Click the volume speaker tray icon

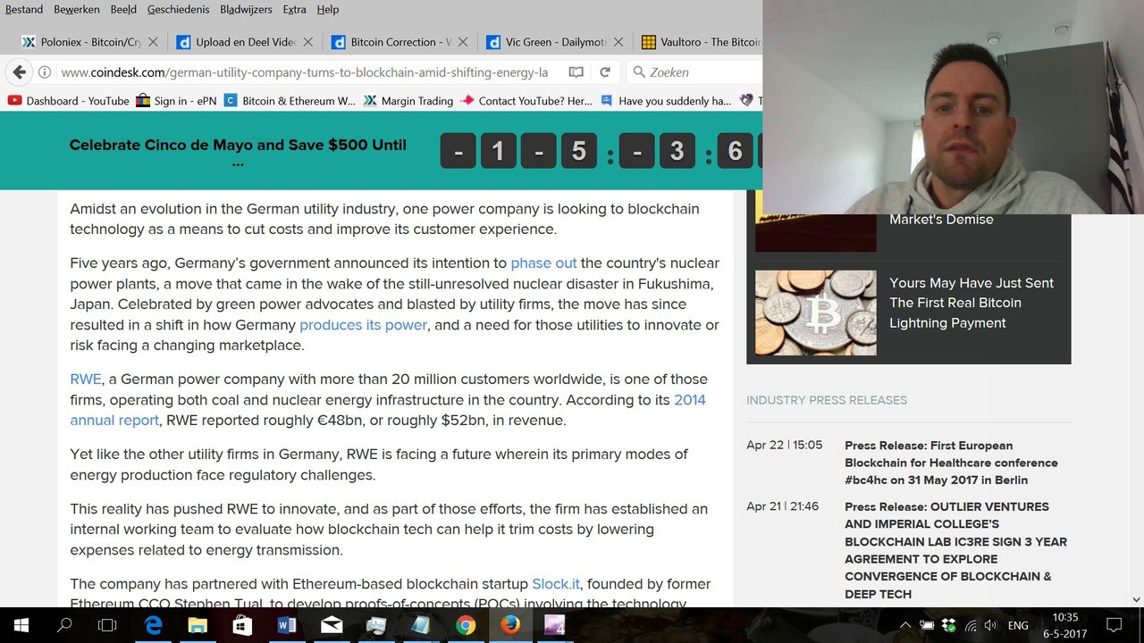tap(990, 625)
